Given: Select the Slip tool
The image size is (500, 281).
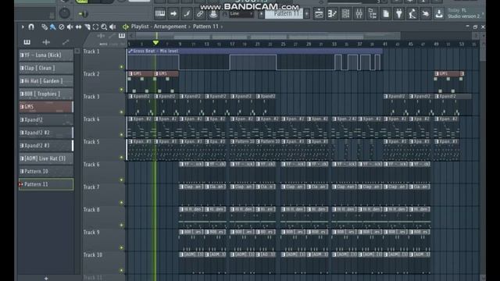Looking at the screenshot, I should 78,27.
